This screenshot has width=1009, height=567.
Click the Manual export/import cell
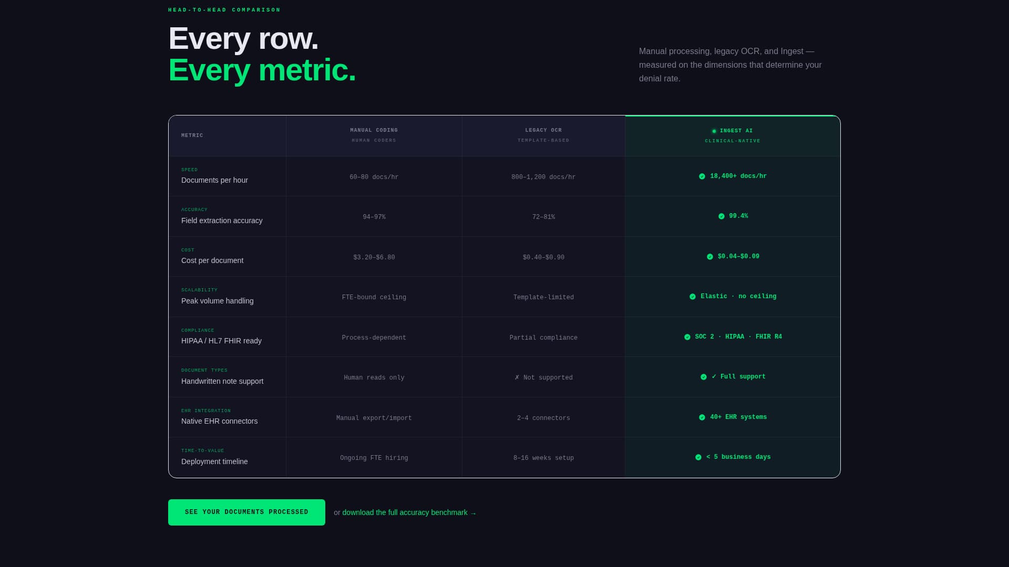(374, 418)
